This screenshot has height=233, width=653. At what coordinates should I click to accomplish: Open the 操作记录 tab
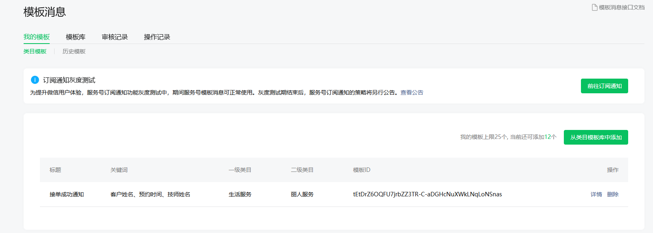(157, 37)
